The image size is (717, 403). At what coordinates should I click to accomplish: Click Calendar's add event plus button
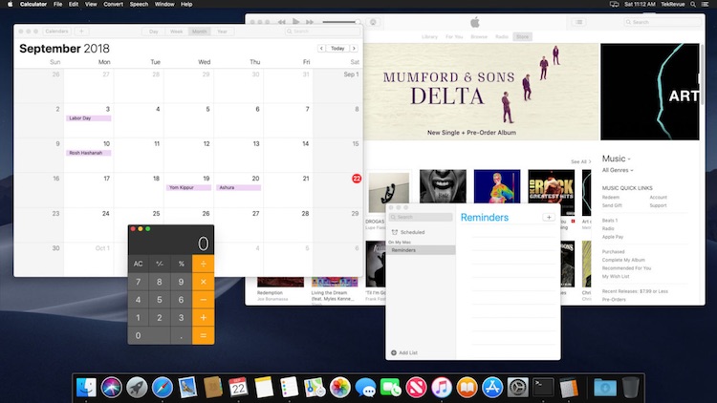(x=81, y=32)
